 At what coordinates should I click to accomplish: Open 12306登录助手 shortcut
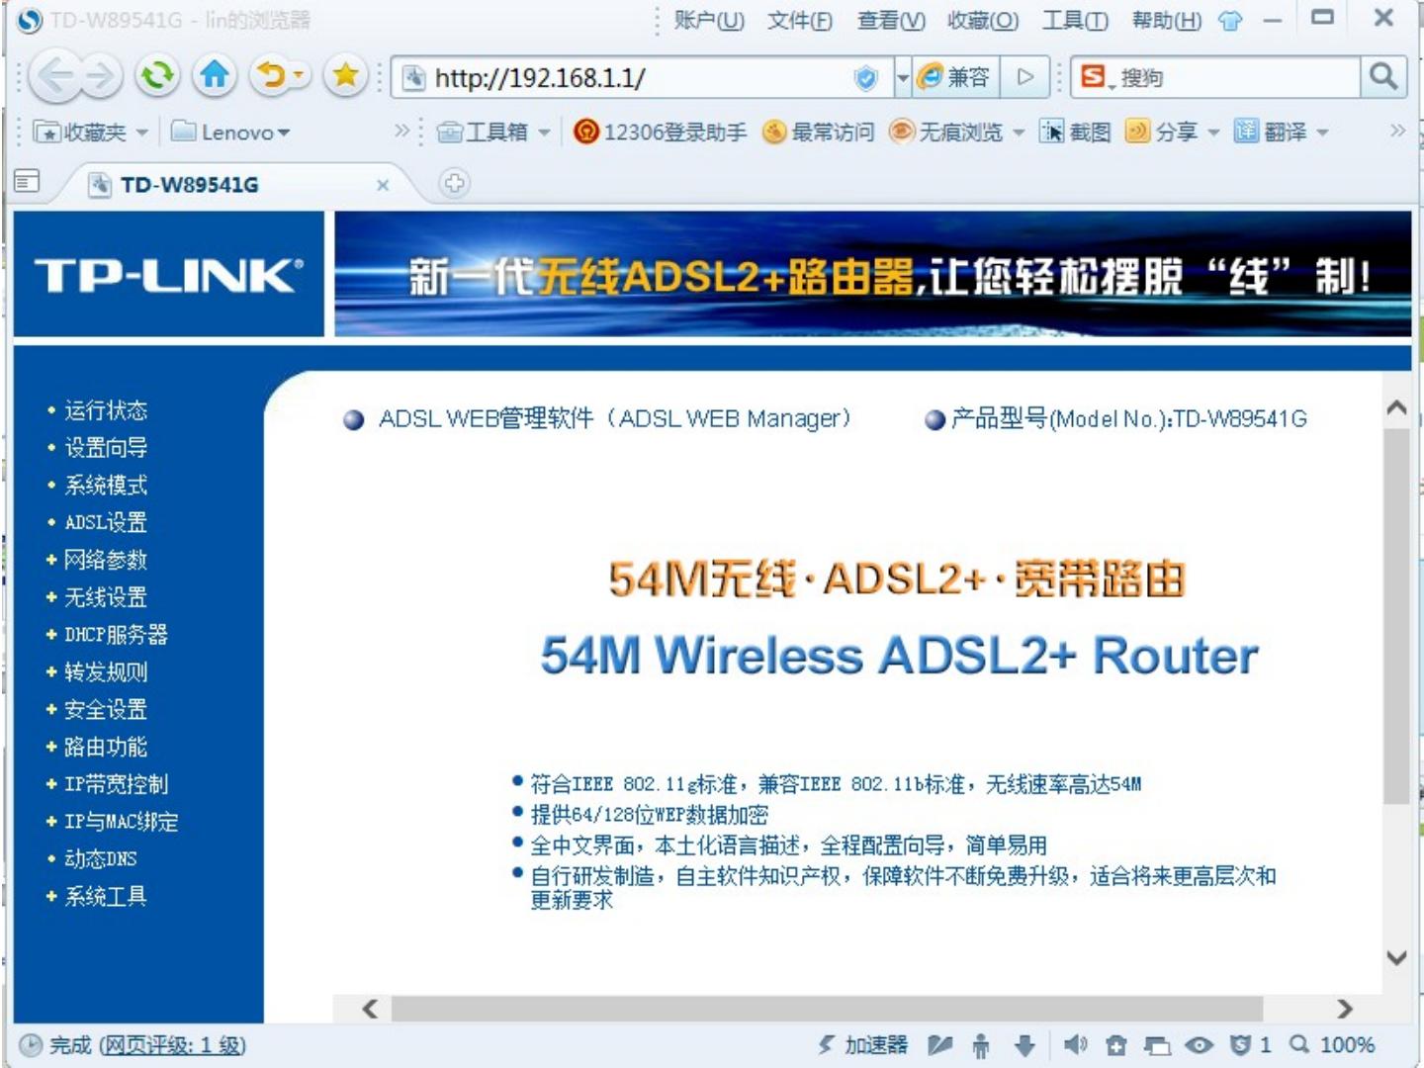click(660, 132)
